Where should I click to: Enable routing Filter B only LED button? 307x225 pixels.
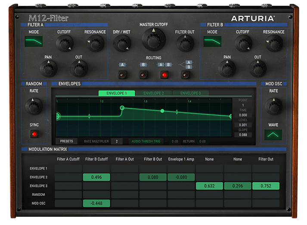143,75
